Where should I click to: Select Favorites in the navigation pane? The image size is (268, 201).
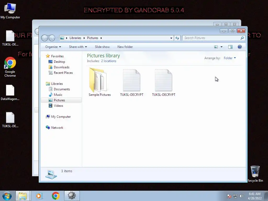click(x=57, y=56)
